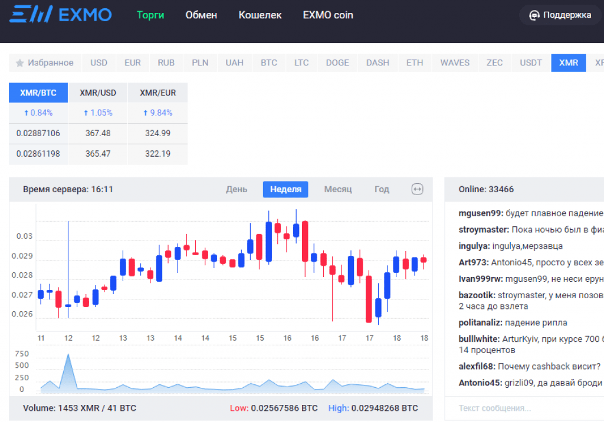Focus the Текст сообщения chat input

524,408
